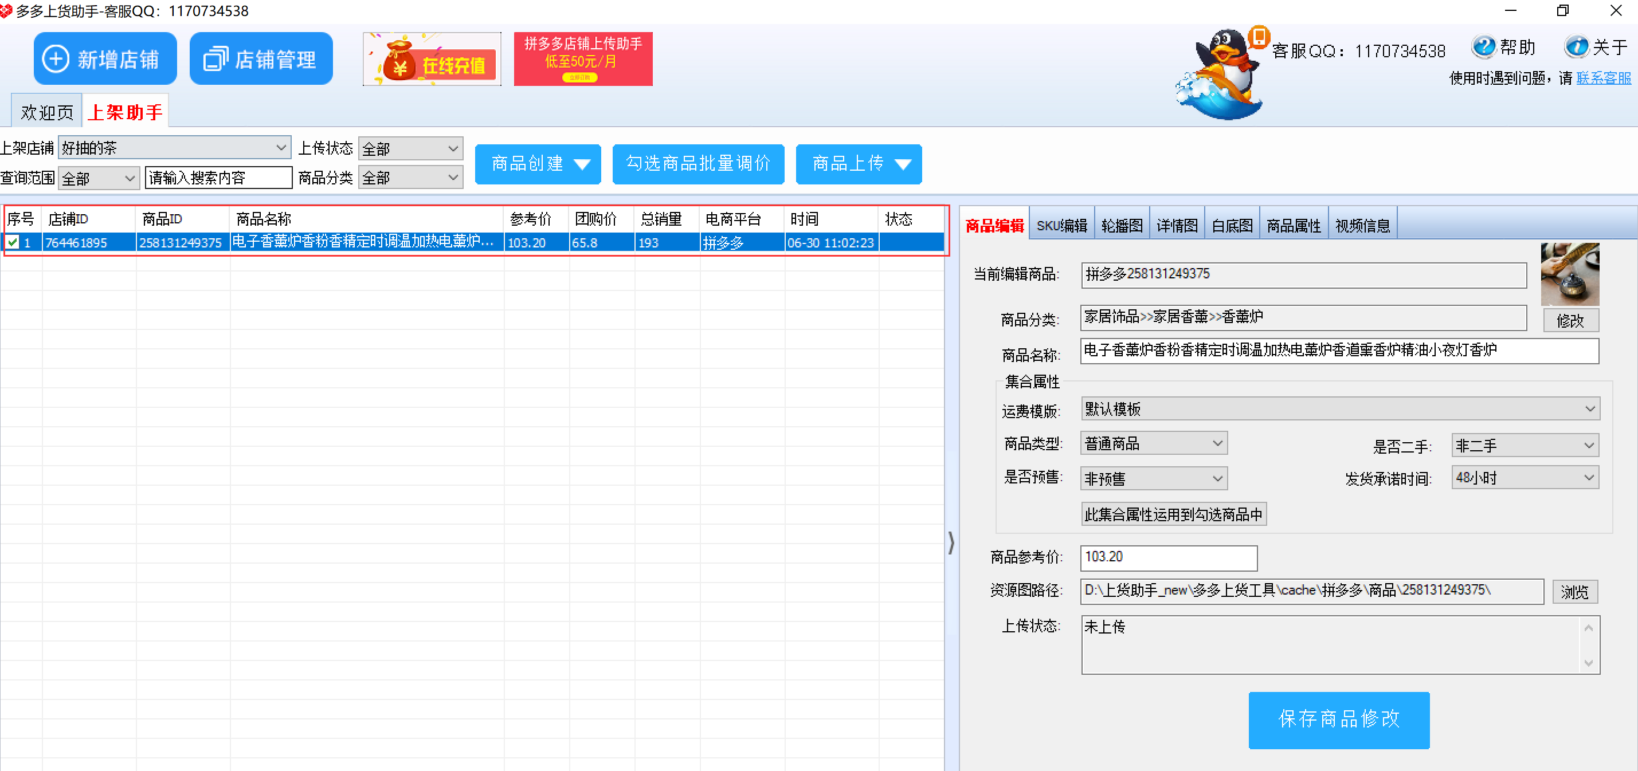The image size is (1638, 771).
Task: Click the 状态 column header
Action: tap(911, 219)
